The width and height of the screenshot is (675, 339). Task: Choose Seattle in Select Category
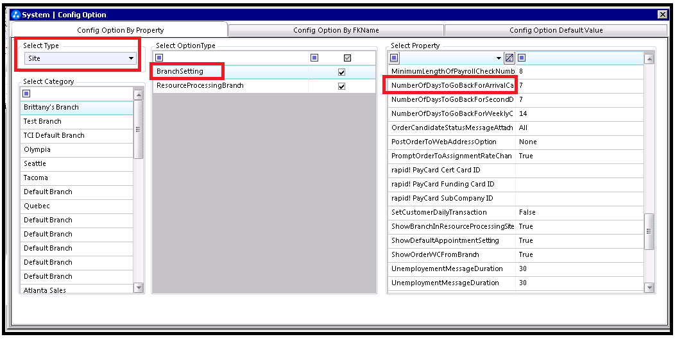point(76,164)
